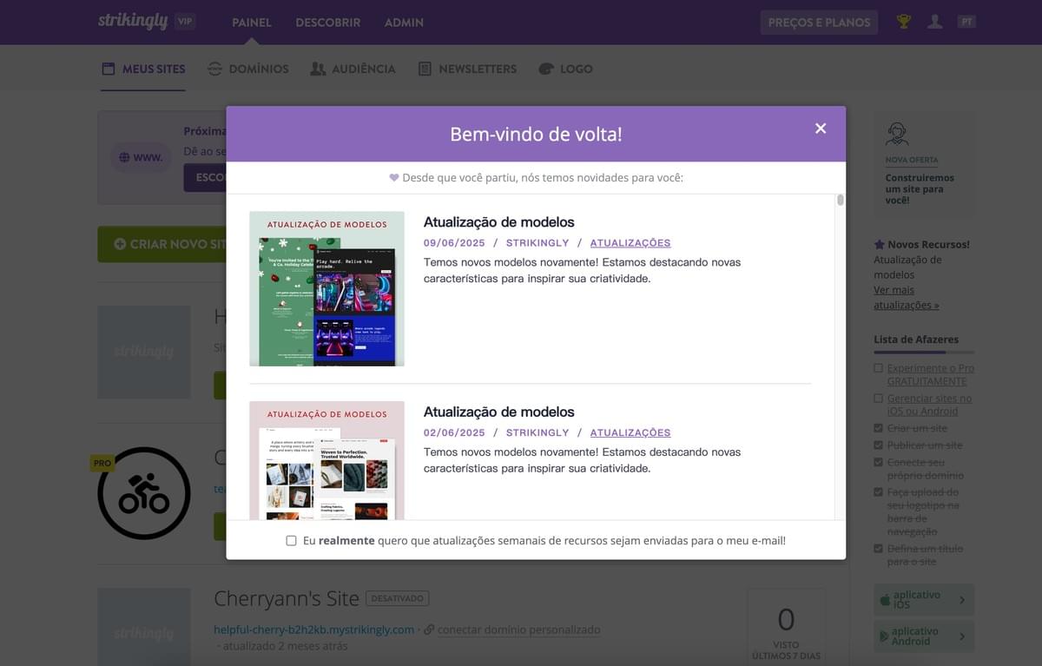Close the Bem-vindo de volta dialog
The height and width of the screenshot is (666, 1042).
coord(821,129)
